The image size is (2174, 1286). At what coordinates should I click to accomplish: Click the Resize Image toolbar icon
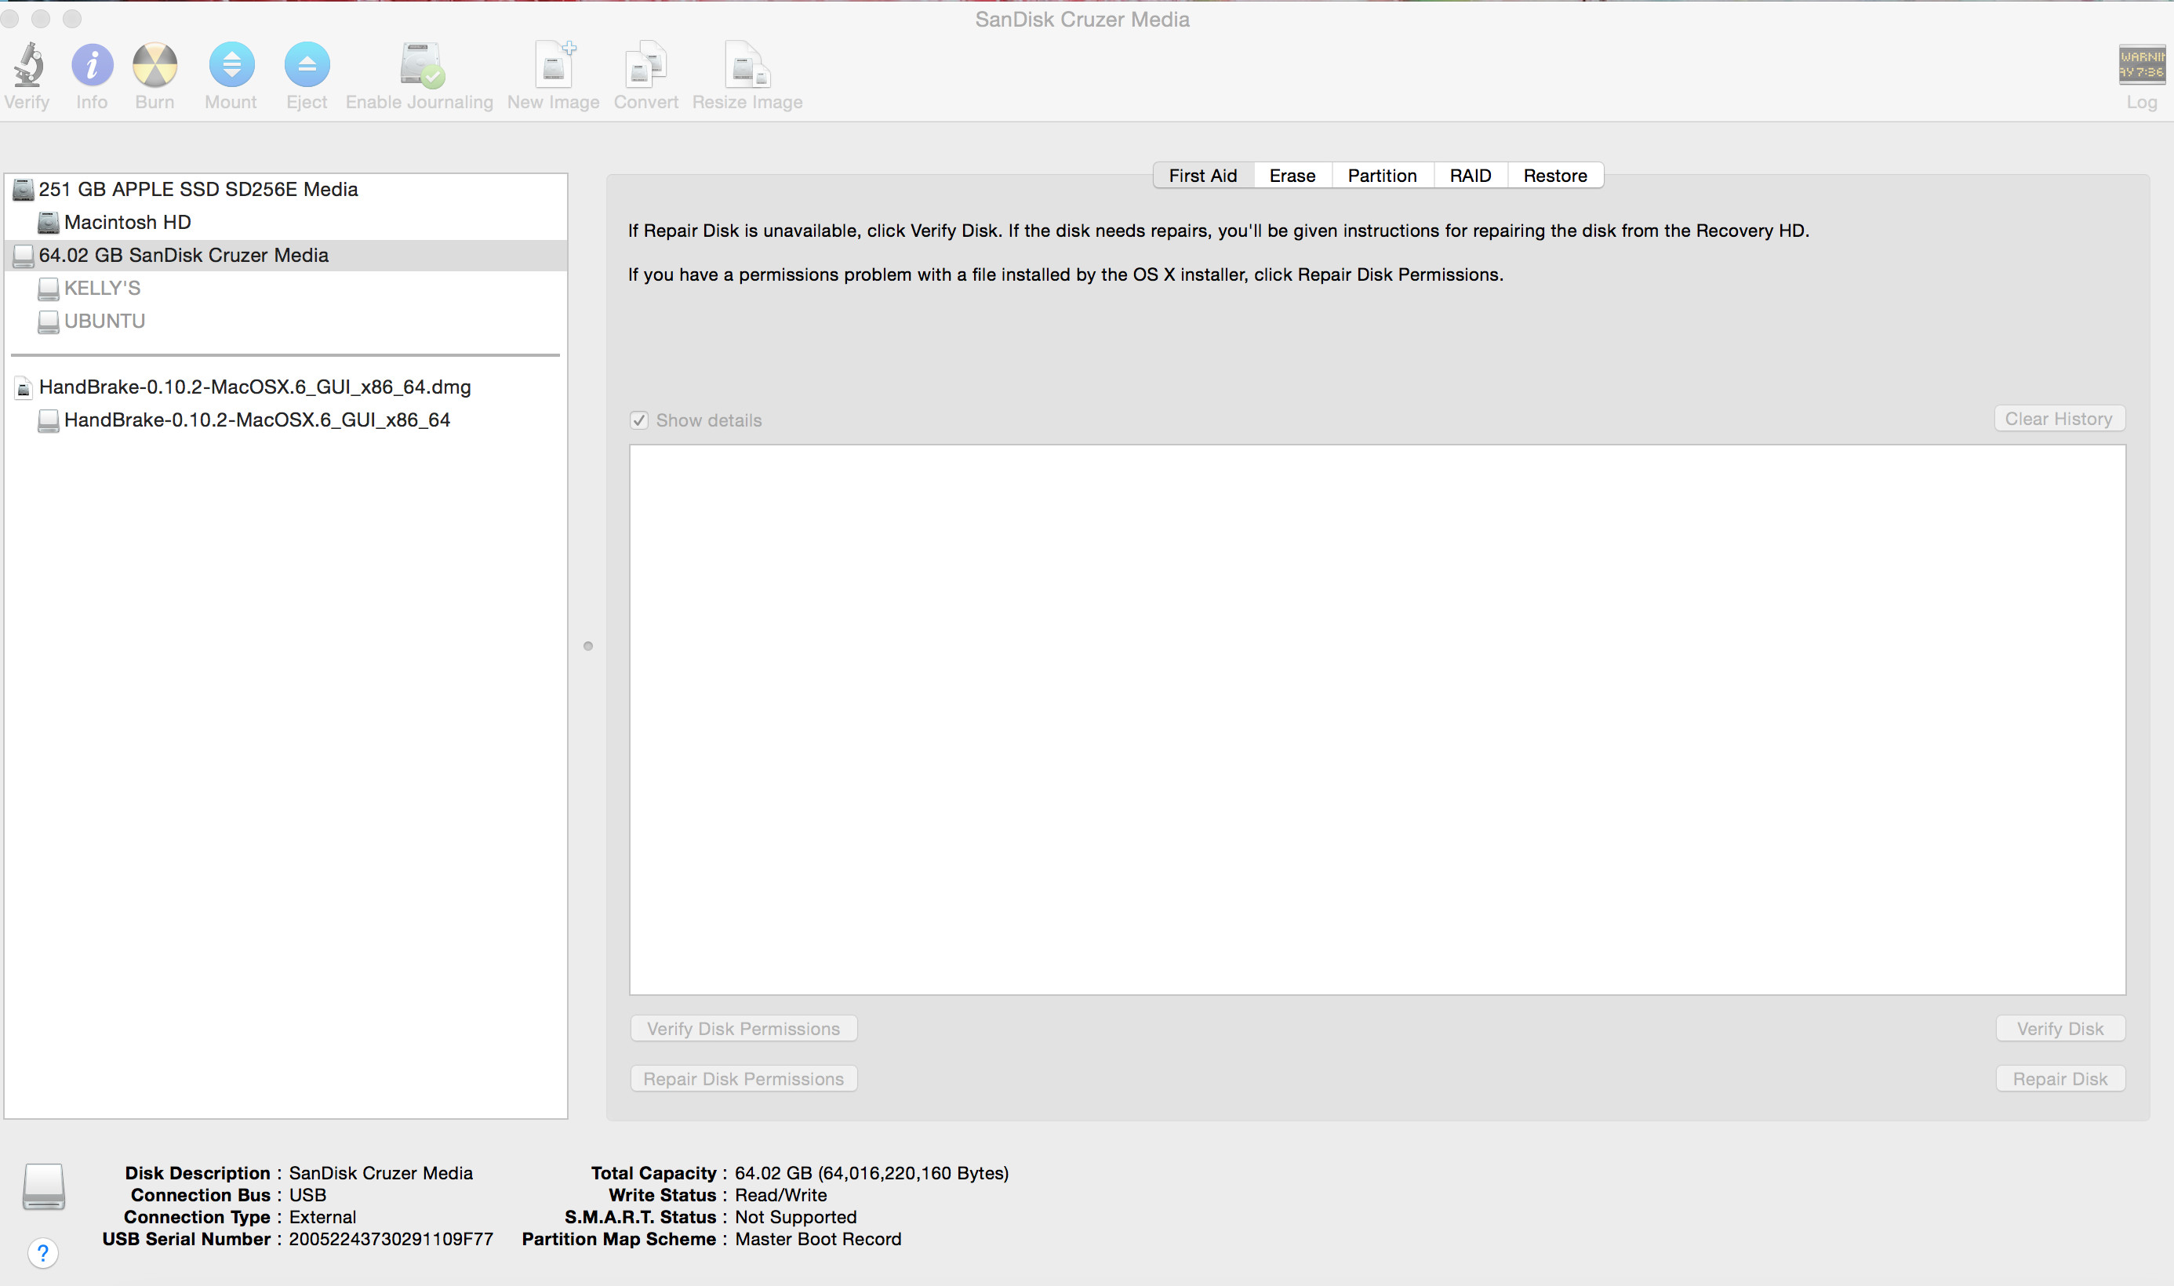747,65
